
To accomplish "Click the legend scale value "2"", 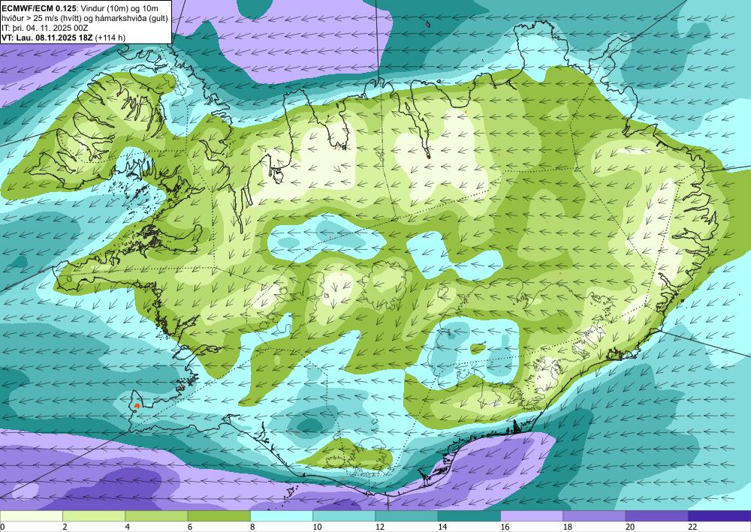I will point(65,527).
